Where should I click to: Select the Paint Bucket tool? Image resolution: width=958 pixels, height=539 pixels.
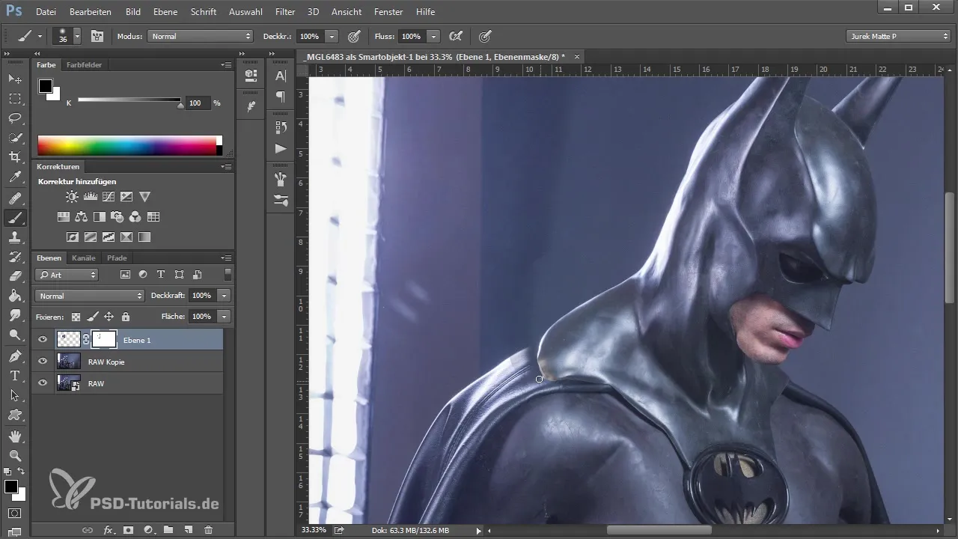[15, 296]
